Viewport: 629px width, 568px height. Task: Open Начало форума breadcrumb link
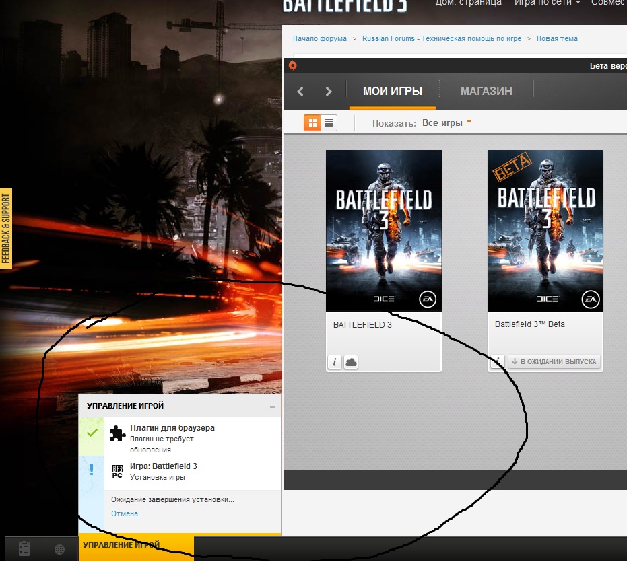point(320,38)
